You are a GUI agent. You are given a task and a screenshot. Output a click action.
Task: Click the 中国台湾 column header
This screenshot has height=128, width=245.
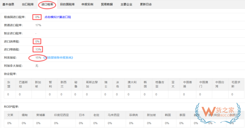coord(220,84)
